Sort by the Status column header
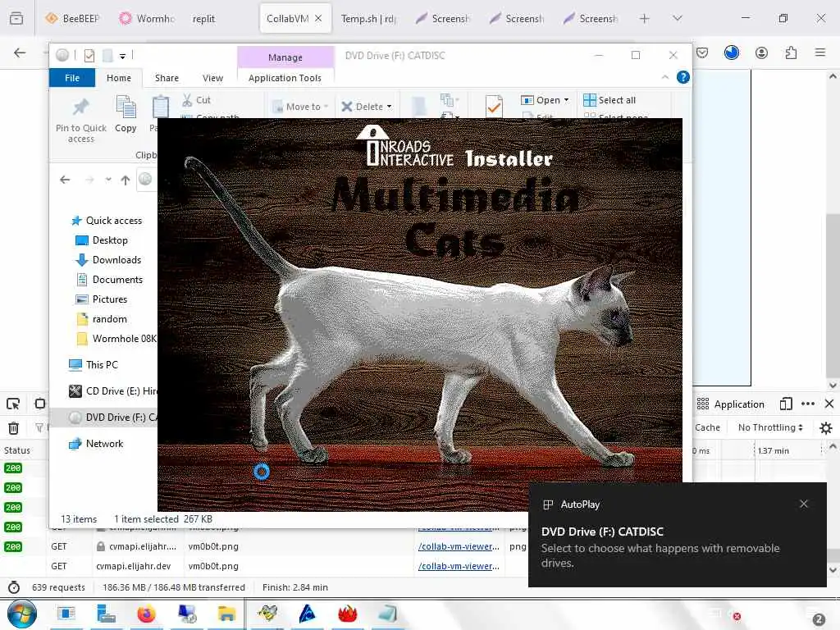840x630 pixels. click(17, 450)
